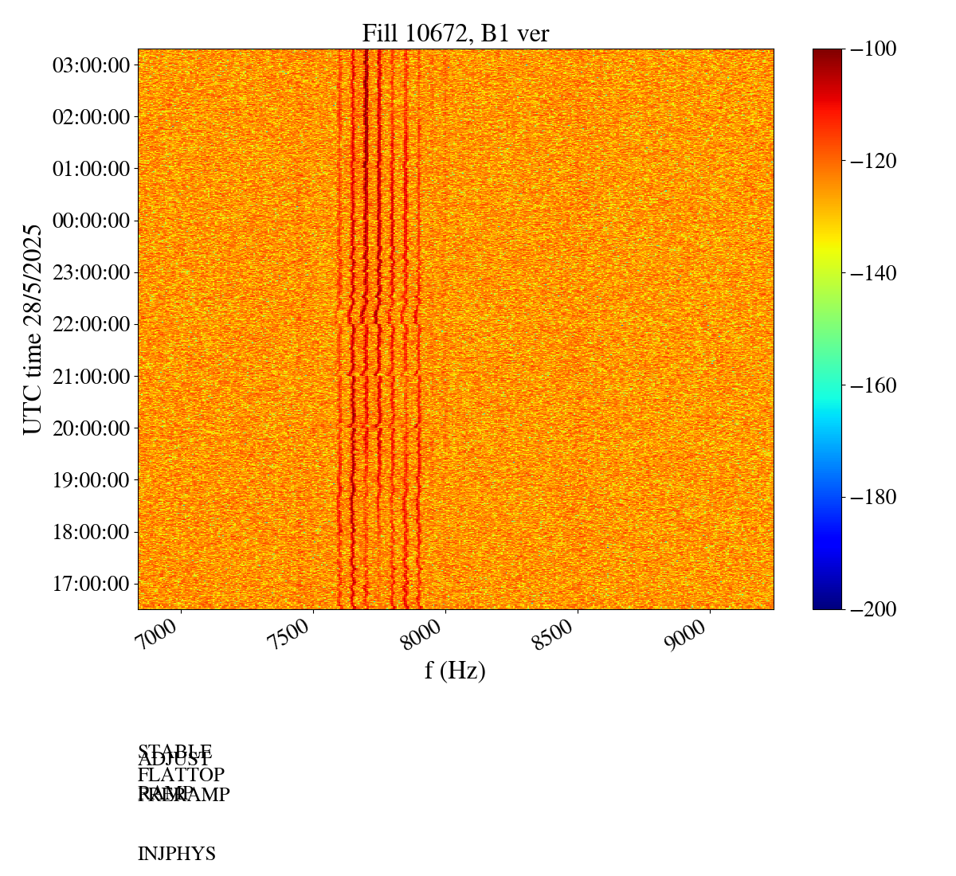The width and height of the screenshot is (956, 876).
Task: Select the −160 colorbar tick label
Action: click(x=874, y=385)
